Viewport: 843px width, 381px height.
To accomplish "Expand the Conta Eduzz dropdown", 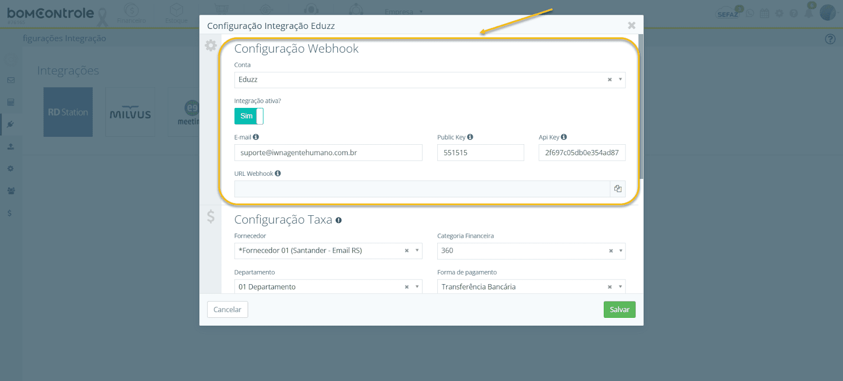I will (x=620, y=79).
